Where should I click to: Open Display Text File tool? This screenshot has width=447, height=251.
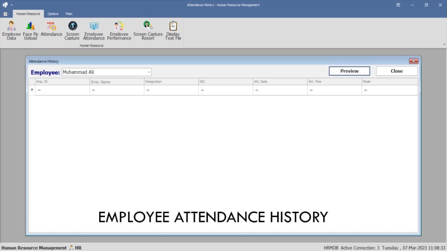point(173,30)
